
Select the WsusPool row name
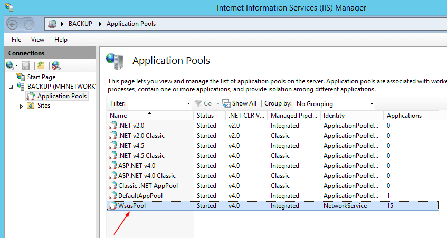click(132, 205)
